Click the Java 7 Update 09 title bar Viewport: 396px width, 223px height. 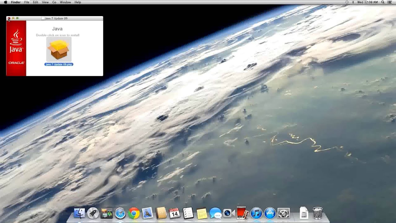(54, 18)
